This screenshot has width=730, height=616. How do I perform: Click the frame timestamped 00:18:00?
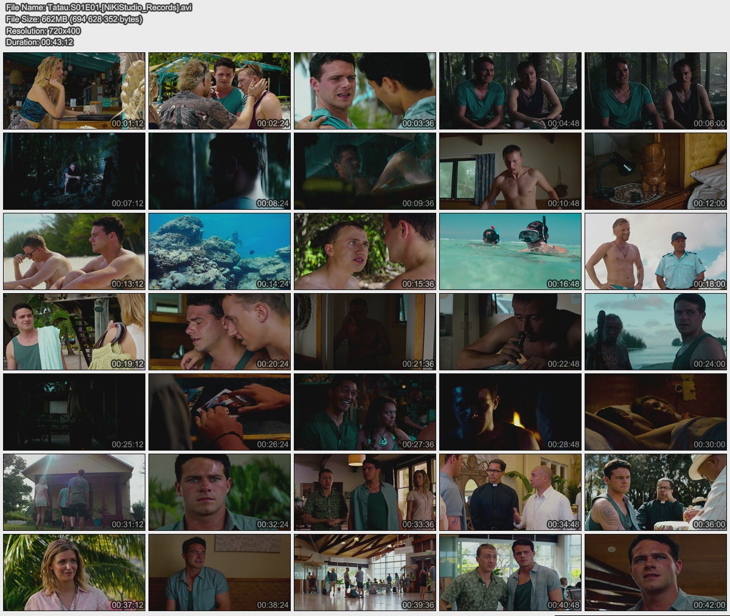[656, 251]
